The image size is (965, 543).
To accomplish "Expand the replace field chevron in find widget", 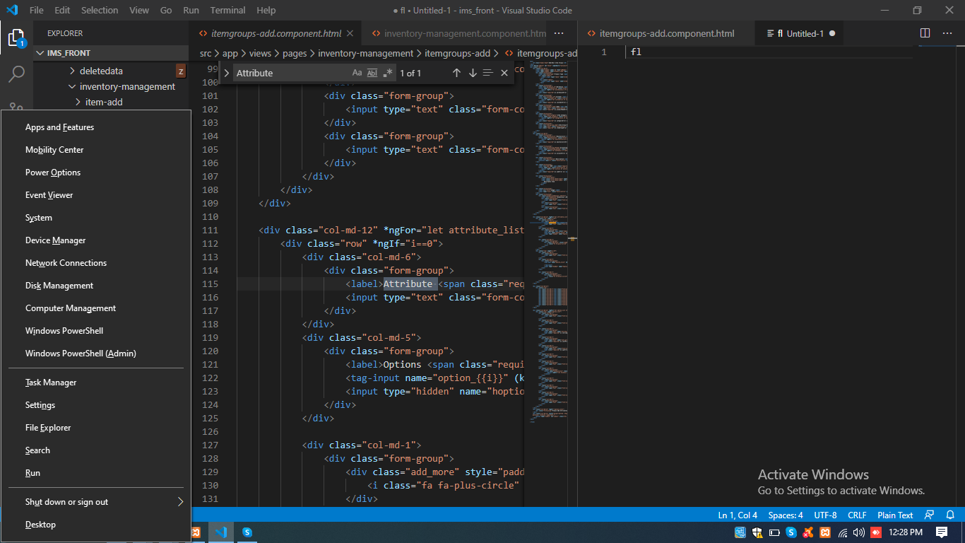I will 226,73.
